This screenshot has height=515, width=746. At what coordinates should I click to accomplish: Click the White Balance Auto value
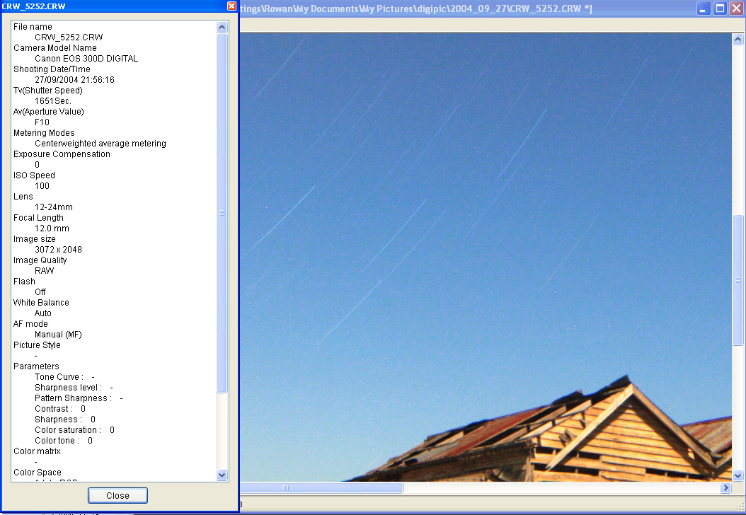click(43, 313)
